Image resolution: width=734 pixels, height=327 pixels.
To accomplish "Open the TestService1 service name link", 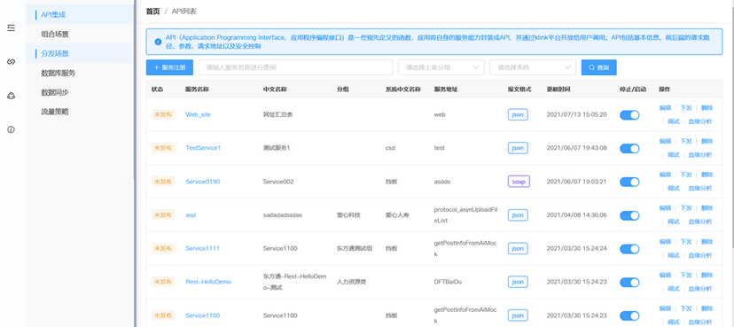I will pos(203,148).
